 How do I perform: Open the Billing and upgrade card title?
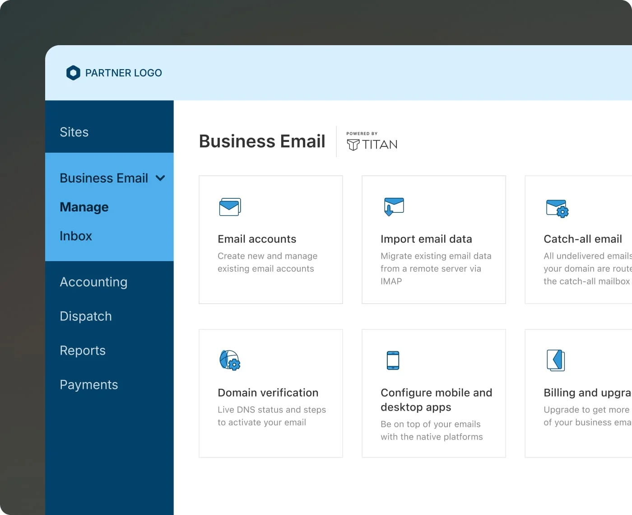587,393
